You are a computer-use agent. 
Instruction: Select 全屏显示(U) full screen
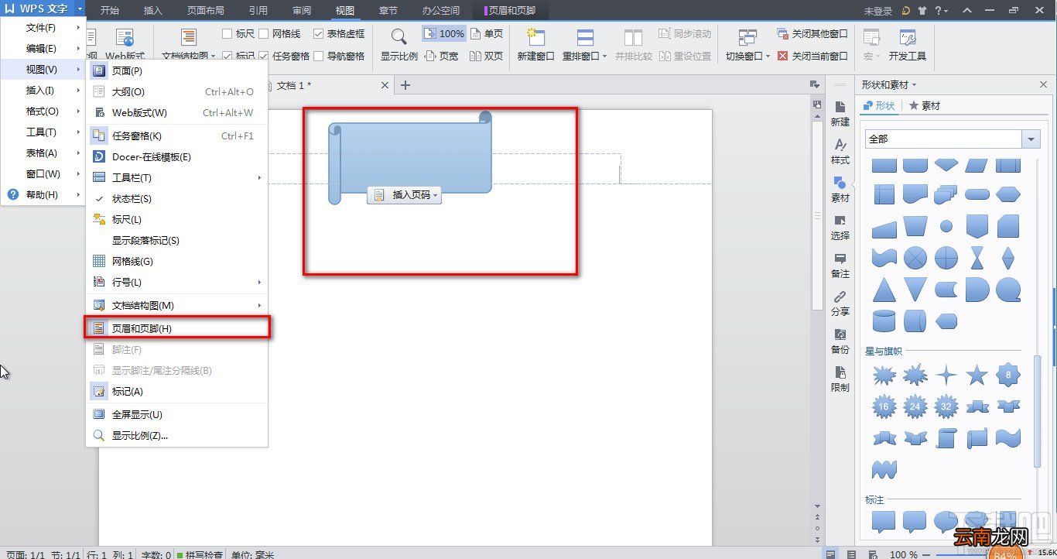click(176, 415)
